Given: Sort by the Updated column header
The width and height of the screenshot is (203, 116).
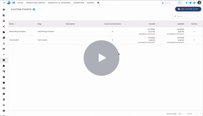Looking at the screenshot, I should (x=181, y=24).
